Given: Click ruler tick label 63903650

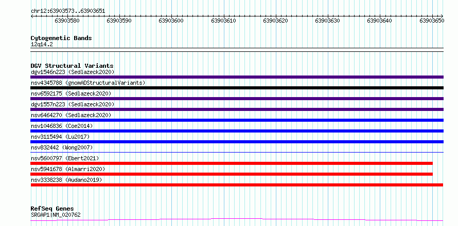Looking at the screenshot, I should coord(432,21).
